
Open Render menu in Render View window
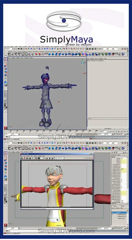[x=28, y=156]
